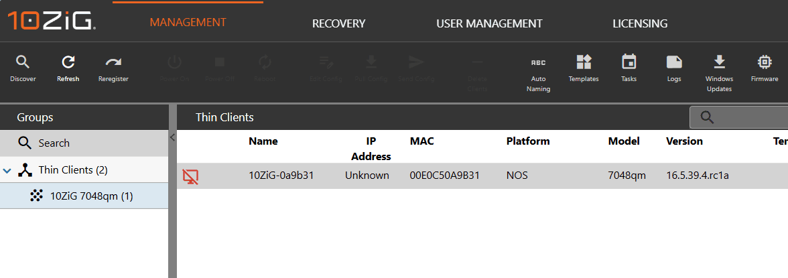Switch to the Recovery tab

click(x=338, y=23)
